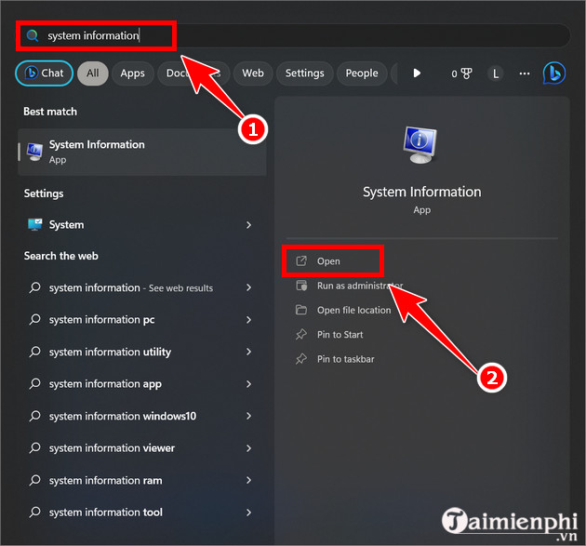
Task: Open the three-dots more options menu
Action: point(525,73)
